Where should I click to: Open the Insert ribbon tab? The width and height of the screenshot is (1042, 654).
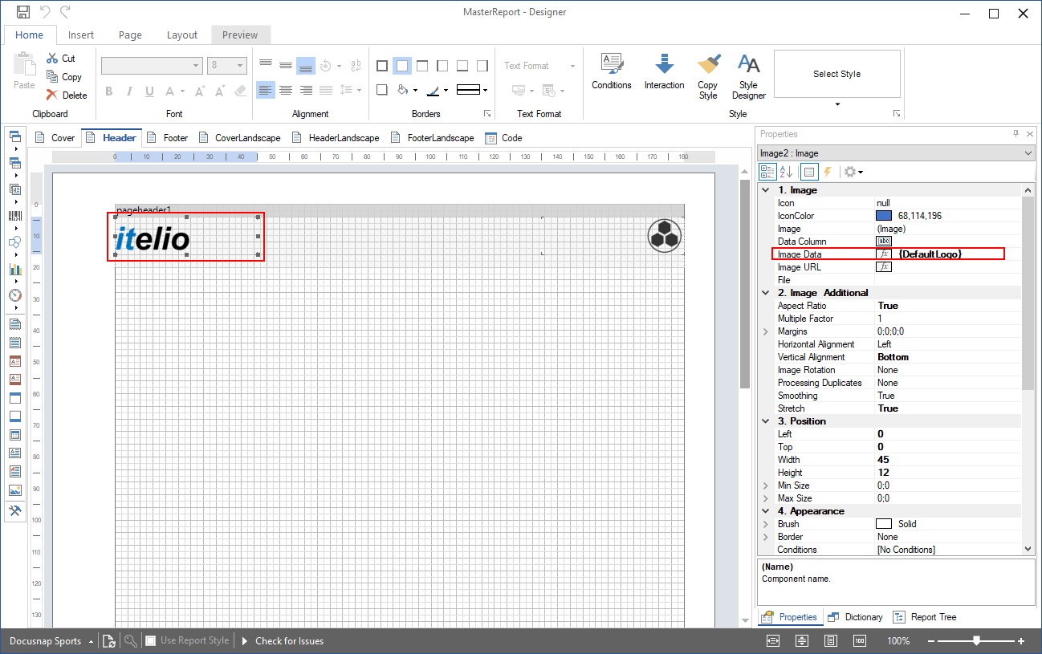click(81, 35)
